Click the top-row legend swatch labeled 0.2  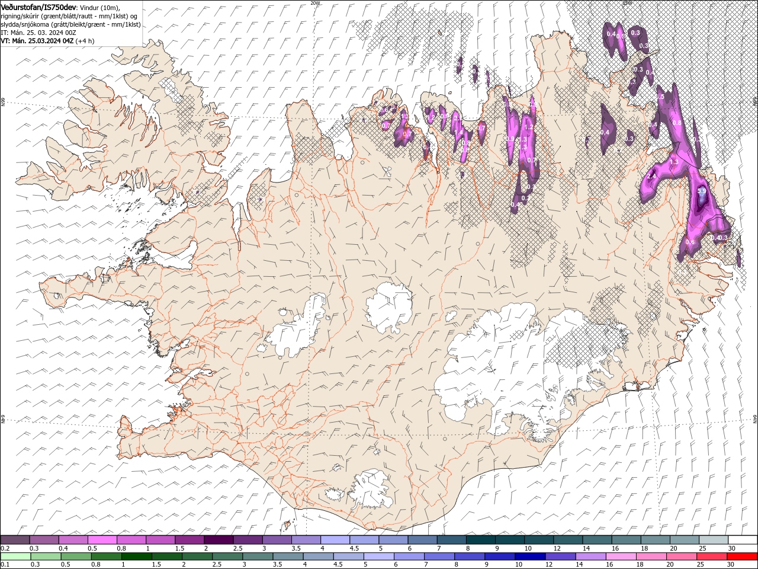[15, 539]
